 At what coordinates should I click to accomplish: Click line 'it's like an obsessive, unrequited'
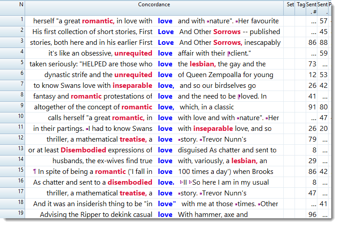pyautogui.click(x=100, y=53)
